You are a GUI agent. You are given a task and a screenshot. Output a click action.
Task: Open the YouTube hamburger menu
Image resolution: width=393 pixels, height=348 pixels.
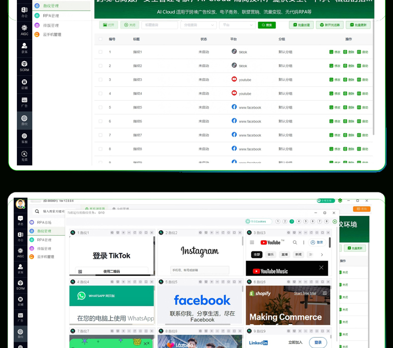pyautogui.click(x=252, y=242)
